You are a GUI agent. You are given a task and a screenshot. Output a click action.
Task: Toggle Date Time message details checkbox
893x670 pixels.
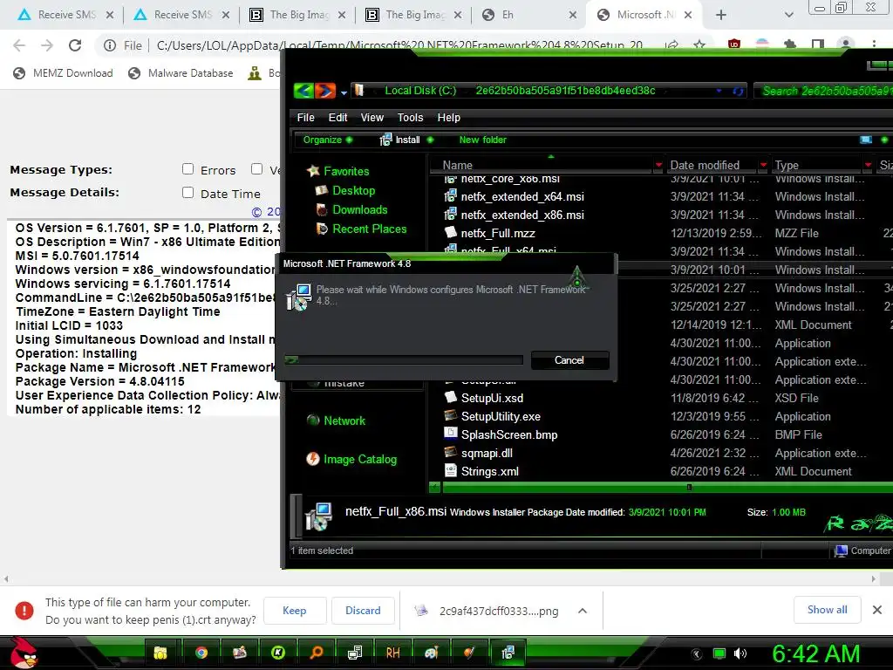point(188,193)
